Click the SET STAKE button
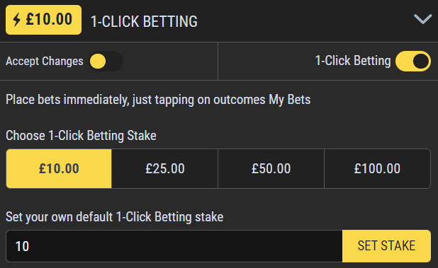 click(x=386, y=246)
